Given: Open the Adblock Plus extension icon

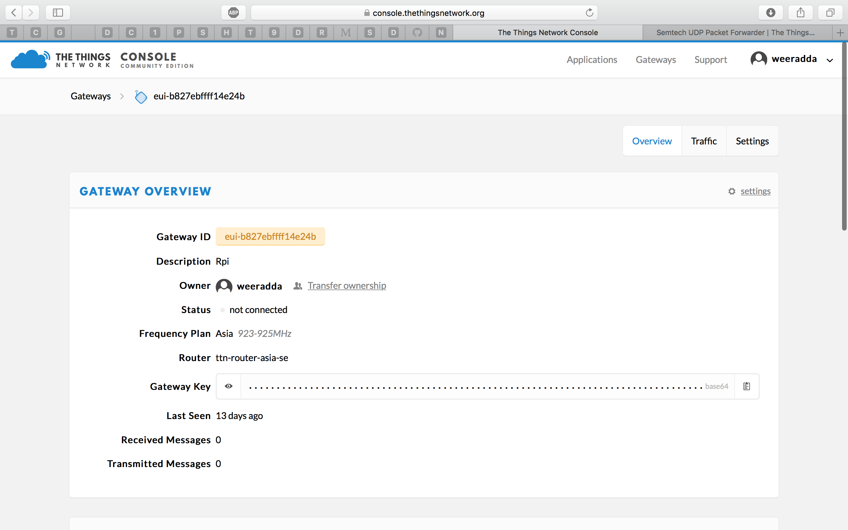Looking at the screenshot, I should tap(234, 13).
